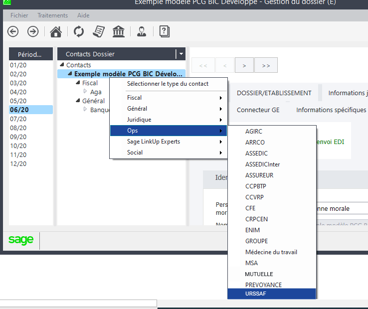Open the Fichier menu
This screenshot has height=309, width=368.
pos(19,15)
